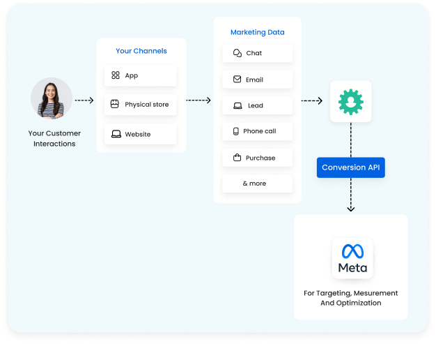Click the App grid icon
436x344 pixels.
(x=116, y=75)
